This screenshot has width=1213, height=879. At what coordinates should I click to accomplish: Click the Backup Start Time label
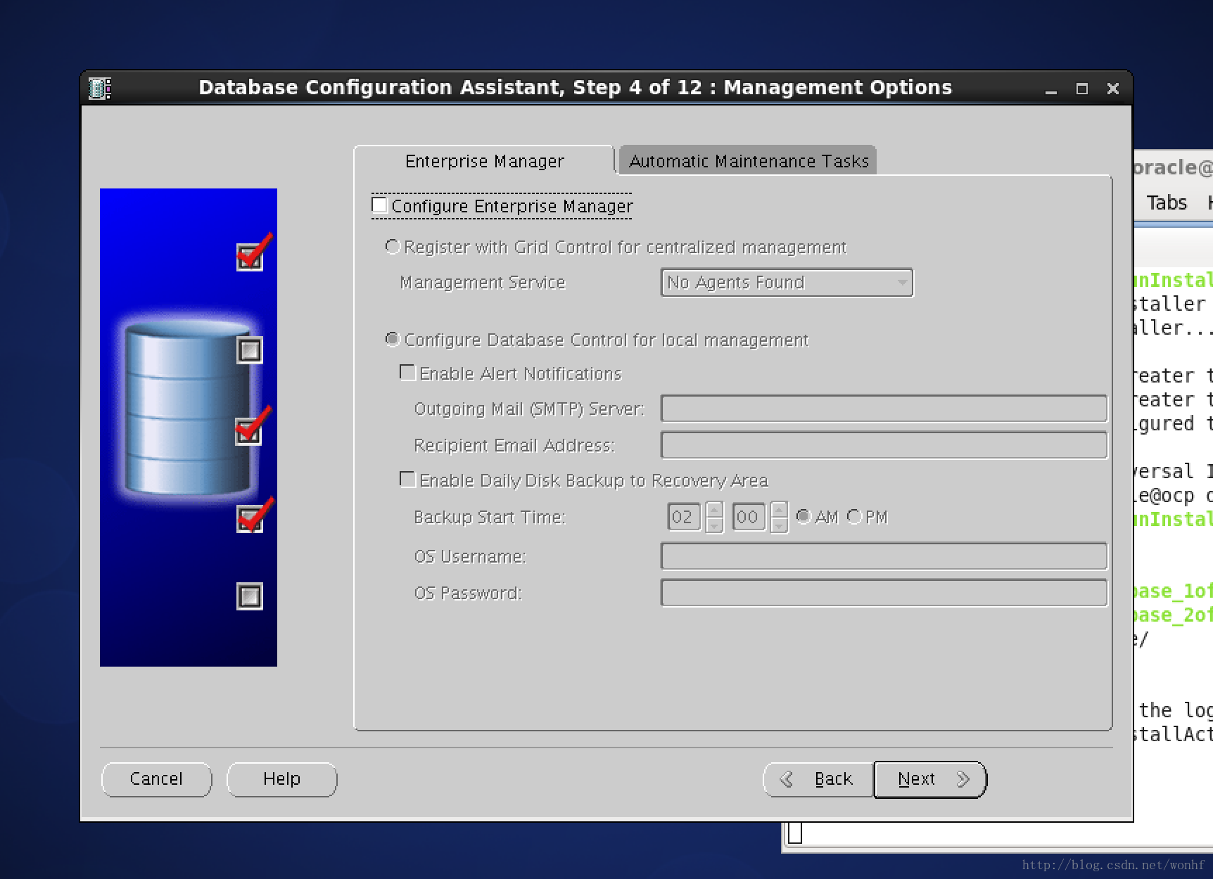490,518
